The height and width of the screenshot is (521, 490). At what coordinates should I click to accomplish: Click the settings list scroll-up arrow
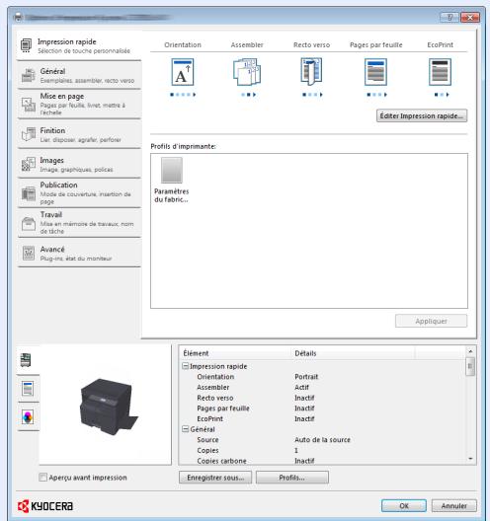pos(470,351)
